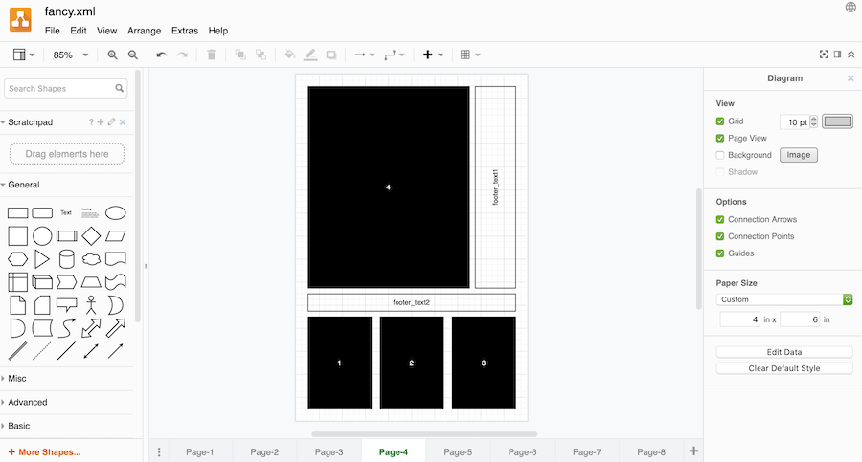Open the Extras menu
This screenshot has width=862, height=462.
point(185,31)
